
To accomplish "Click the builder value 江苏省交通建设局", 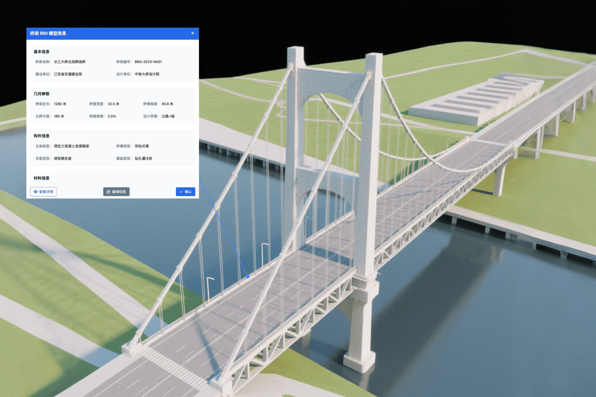I will 68,74.
